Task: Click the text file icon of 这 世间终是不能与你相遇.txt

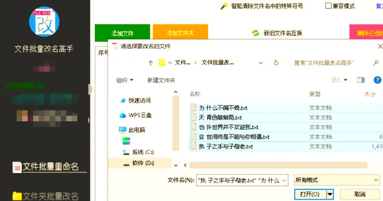Action: [x=194, y=137]
